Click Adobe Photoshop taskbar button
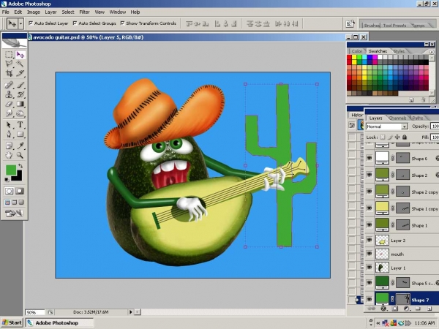Screen dimensions: 439x329 pos(59,323)
